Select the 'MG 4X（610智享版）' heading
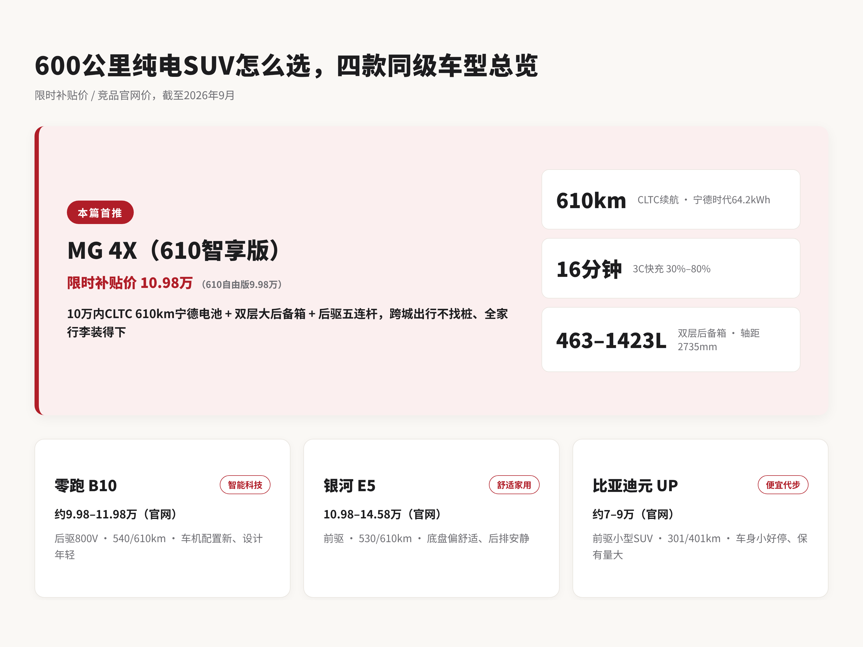This screenshot has width=863, height=647. tap(175, 250)
